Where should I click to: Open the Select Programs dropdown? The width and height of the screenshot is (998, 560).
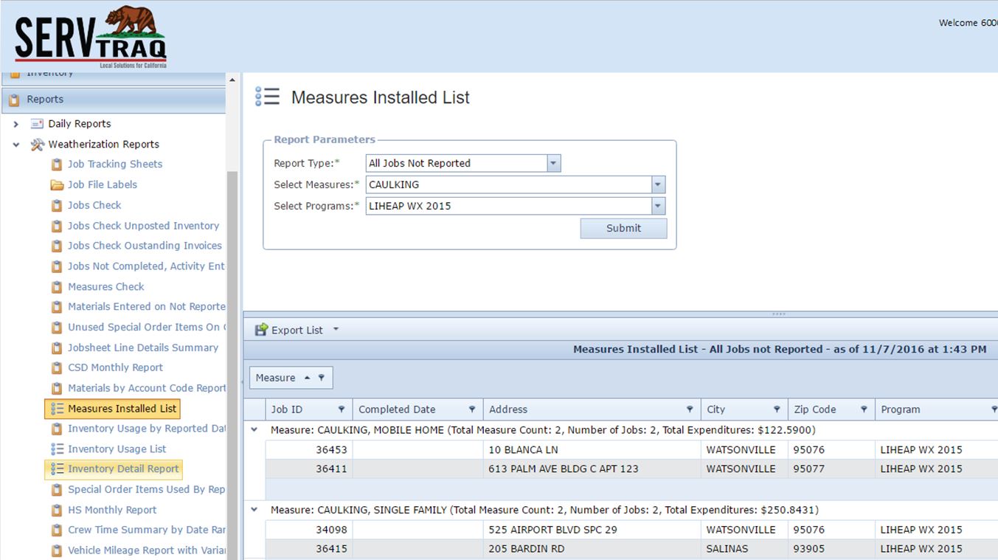tap(657, 205)
